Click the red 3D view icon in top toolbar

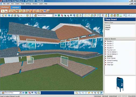tap(62, 15)
